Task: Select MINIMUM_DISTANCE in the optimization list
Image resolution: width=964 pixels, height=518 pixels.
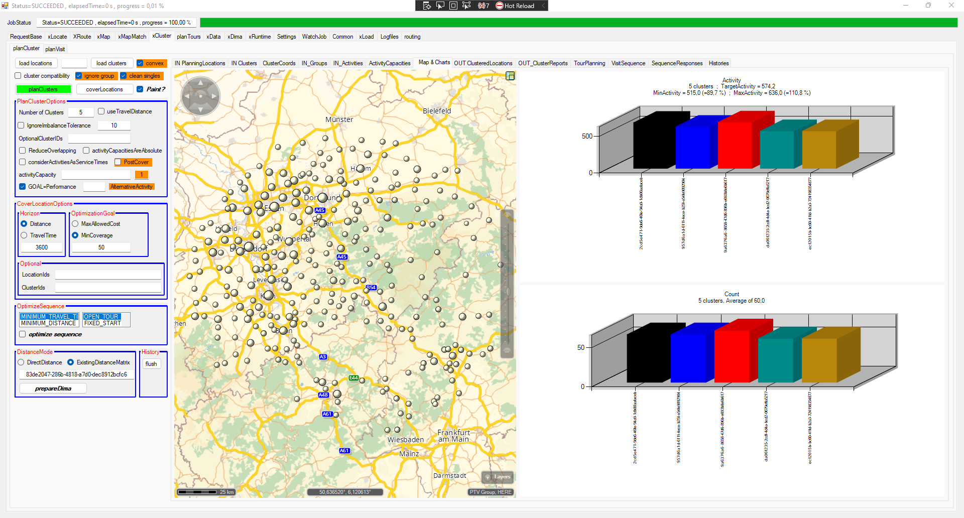Action: [x=48, y=323]
